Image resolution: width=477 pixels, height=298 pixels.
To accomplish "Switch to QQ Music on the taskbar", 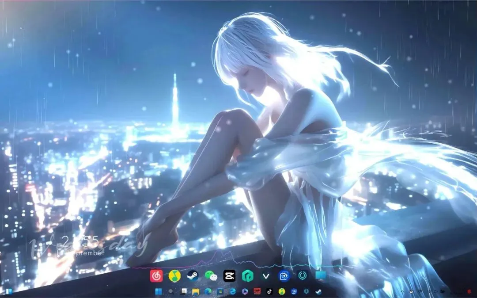I will point(282,292).
